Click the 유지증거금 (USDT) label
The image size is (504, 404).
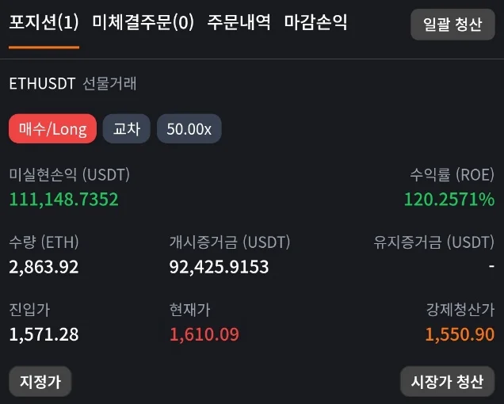point(433,242)
